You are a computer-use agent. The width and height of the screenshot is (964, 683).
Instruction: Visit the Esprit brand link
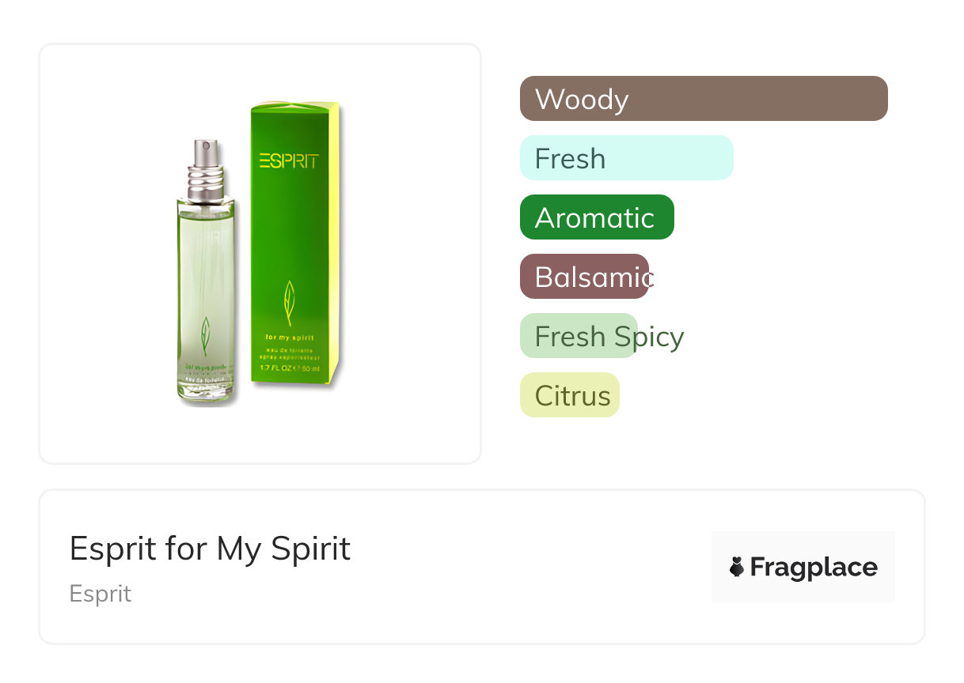101,594
